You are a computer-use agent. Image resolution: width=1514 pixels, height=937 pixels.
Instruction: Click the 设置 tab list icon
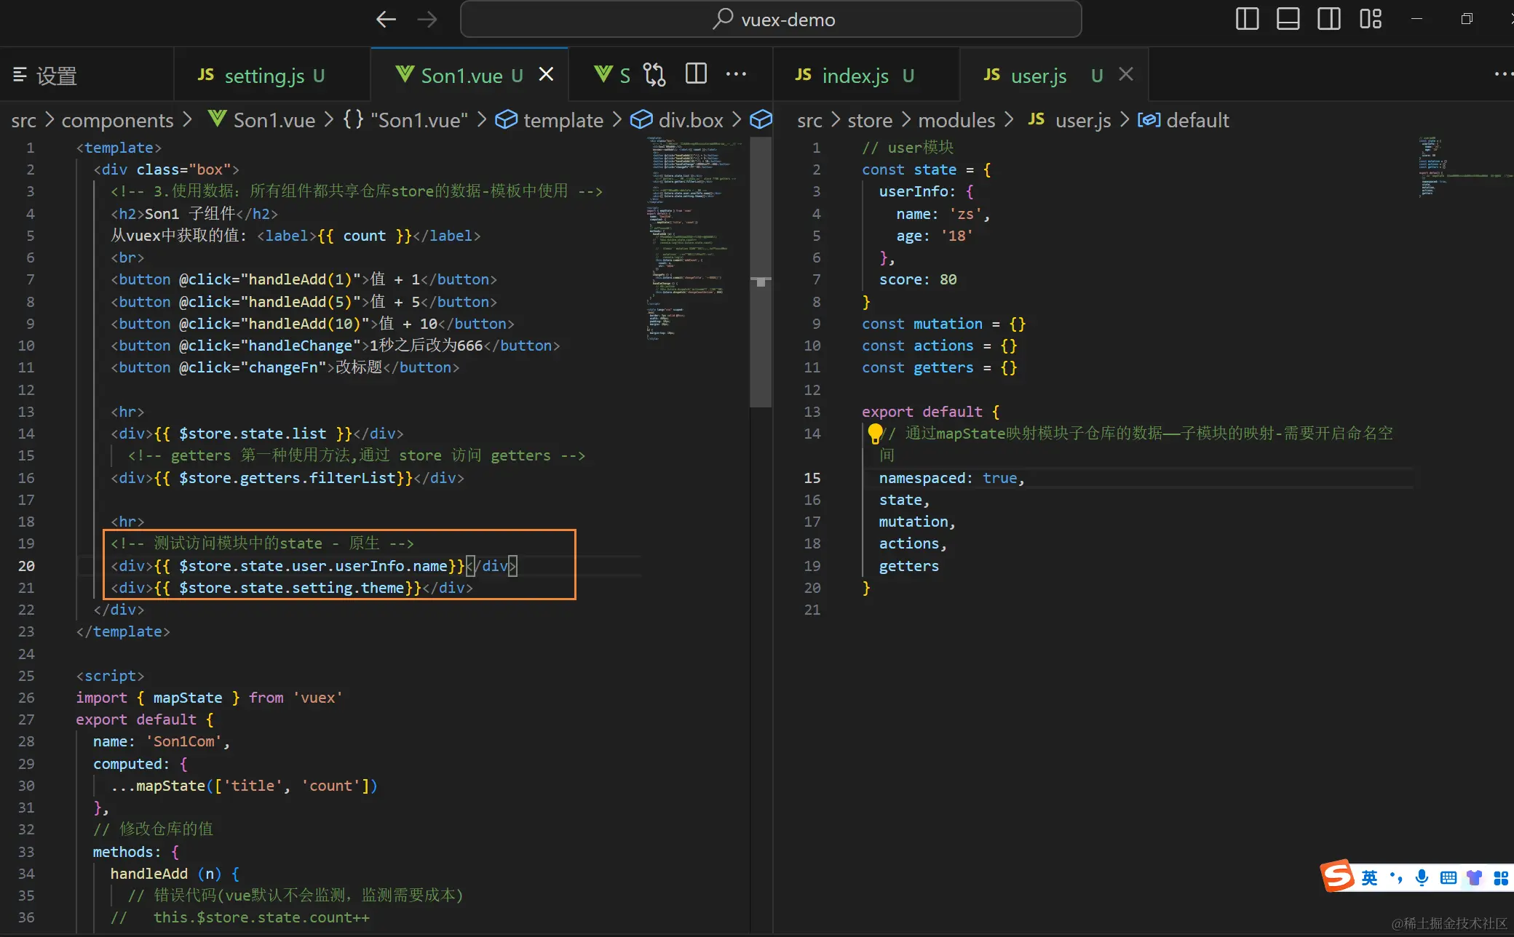20,74
